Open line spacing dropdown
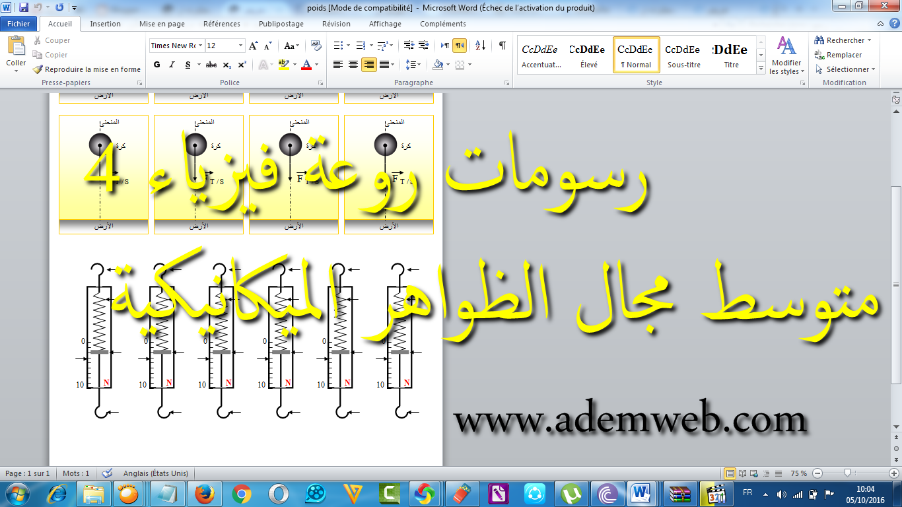Viewport: 902px width, 507px height. click(413, 65)
